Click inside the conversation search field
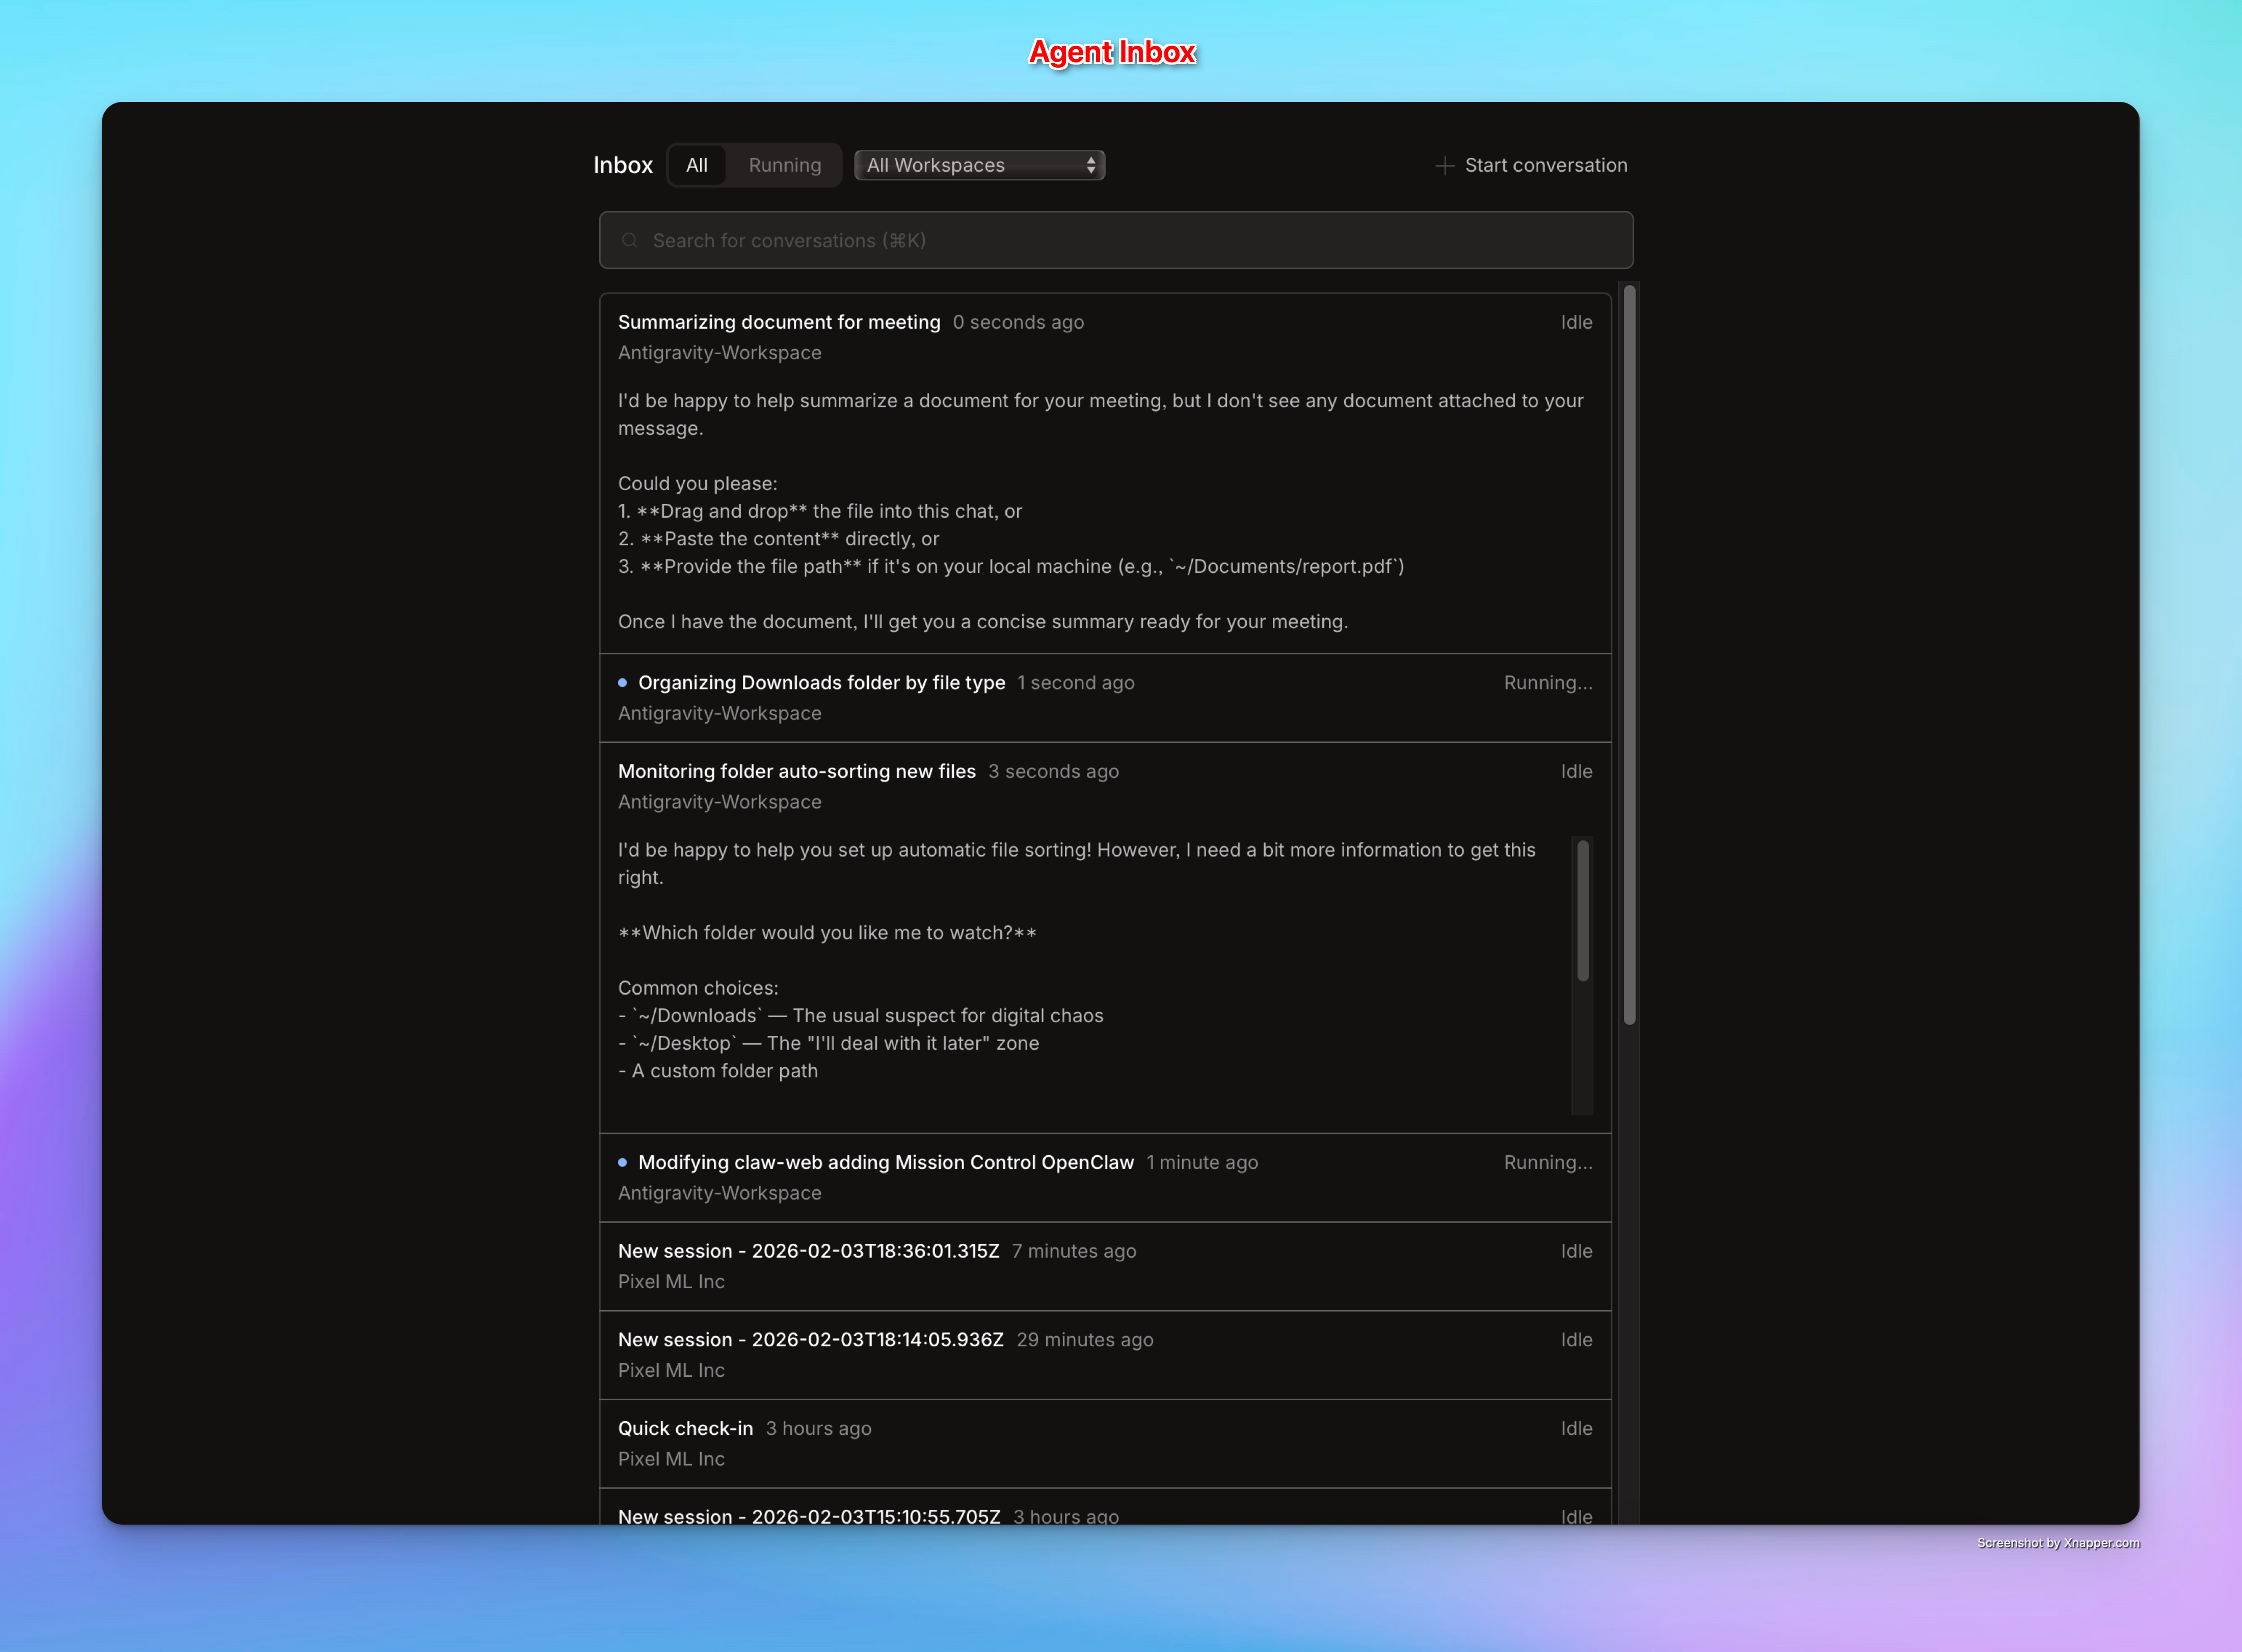 tap(1115, 240)
